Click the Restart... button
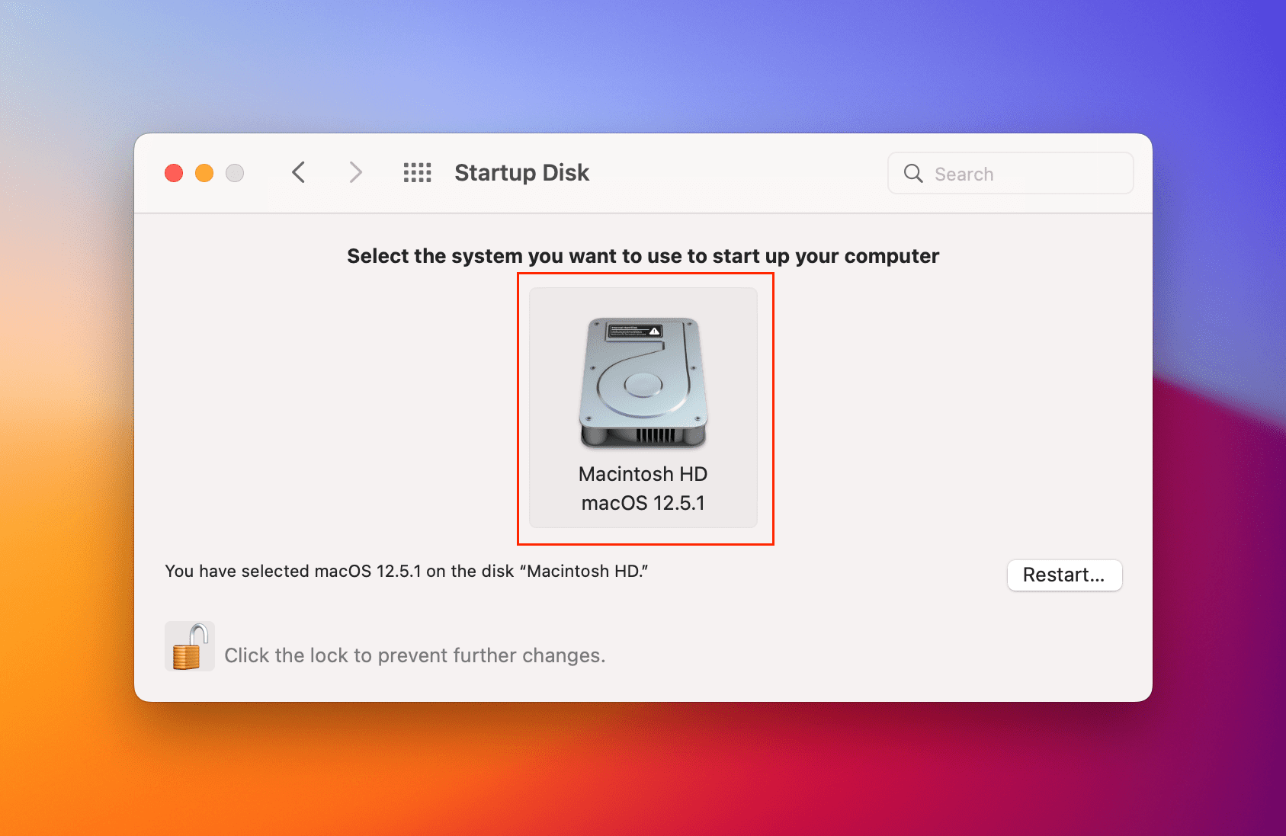 click(x=1064, y=575)
